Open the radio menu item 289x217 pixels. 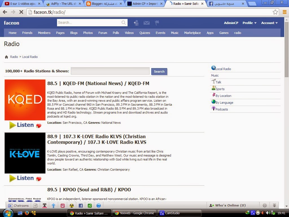pyautogui.click(x=238, y=33)
